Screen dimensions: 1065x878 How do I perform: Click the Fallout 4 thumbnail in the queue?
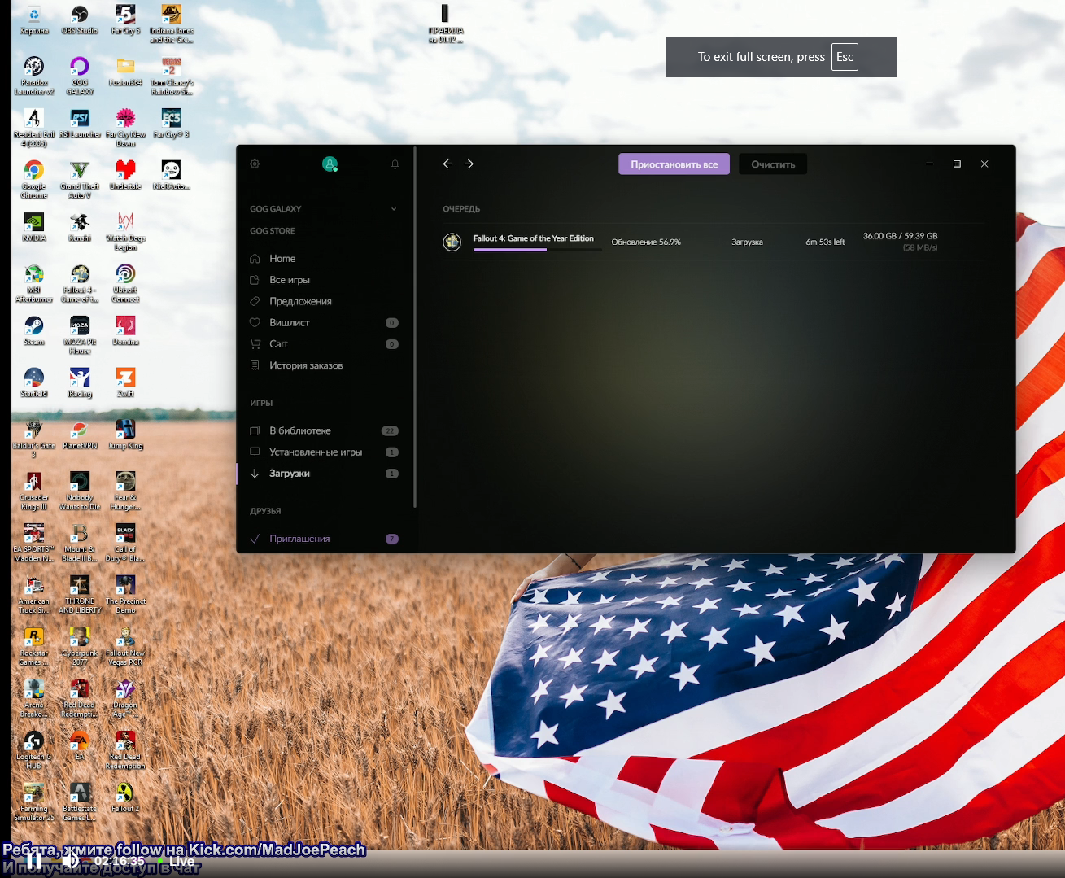[x=452, y=242]
